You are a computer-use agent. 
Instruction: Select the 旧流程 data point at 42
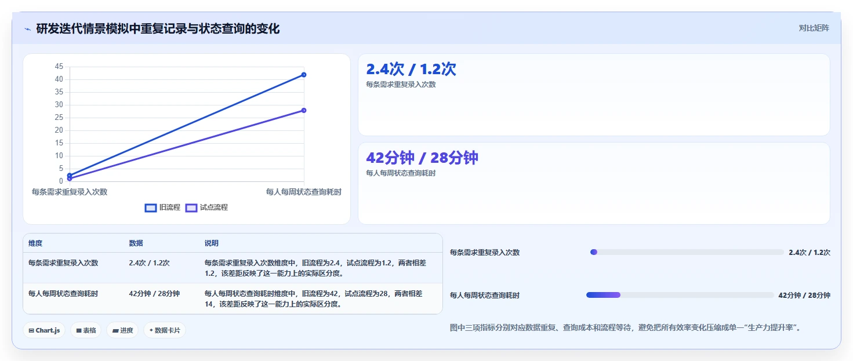304,75
